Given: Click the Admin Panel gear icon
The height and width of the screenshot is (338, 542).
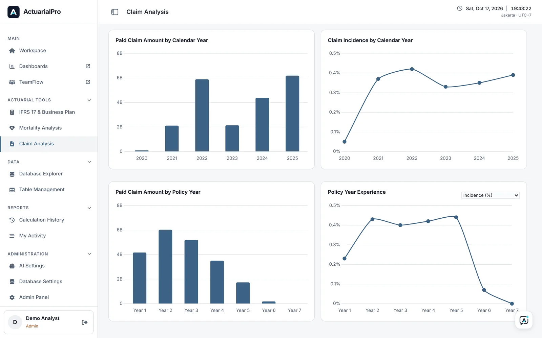Looking at the screenshot, I should pos(12,297).
